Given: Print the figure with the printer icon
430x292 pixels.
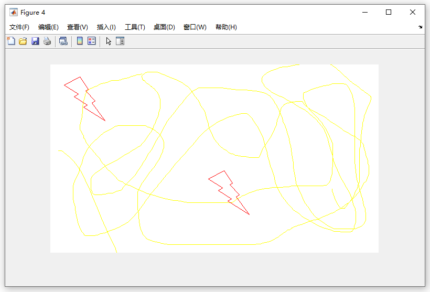Looking at the screenshot, I should pyautogui.click(x=47, y=41).
